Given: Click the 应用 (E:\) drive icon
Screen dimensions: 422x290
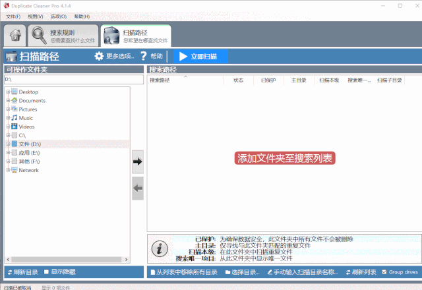Looking at the screenshot, I should 15,152.
